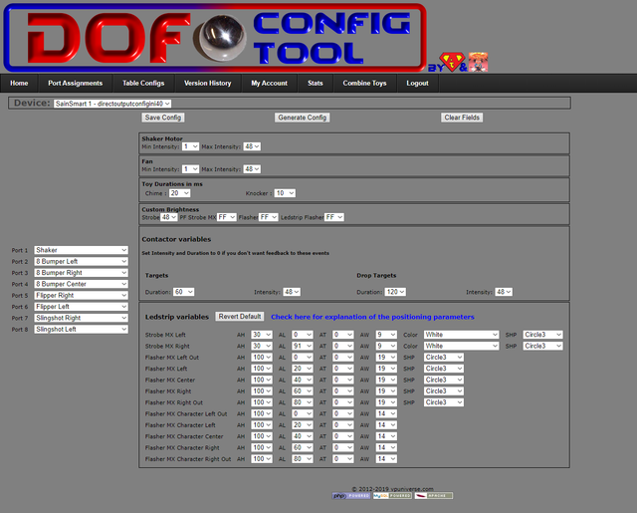Open Strobe MX Left Color dropdown
The image size is (637, 513).
[x=461, y=335]
